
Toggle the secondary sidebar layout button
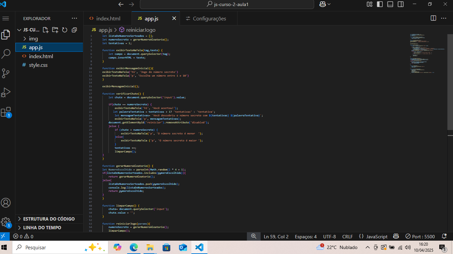(x=400, y=4)
